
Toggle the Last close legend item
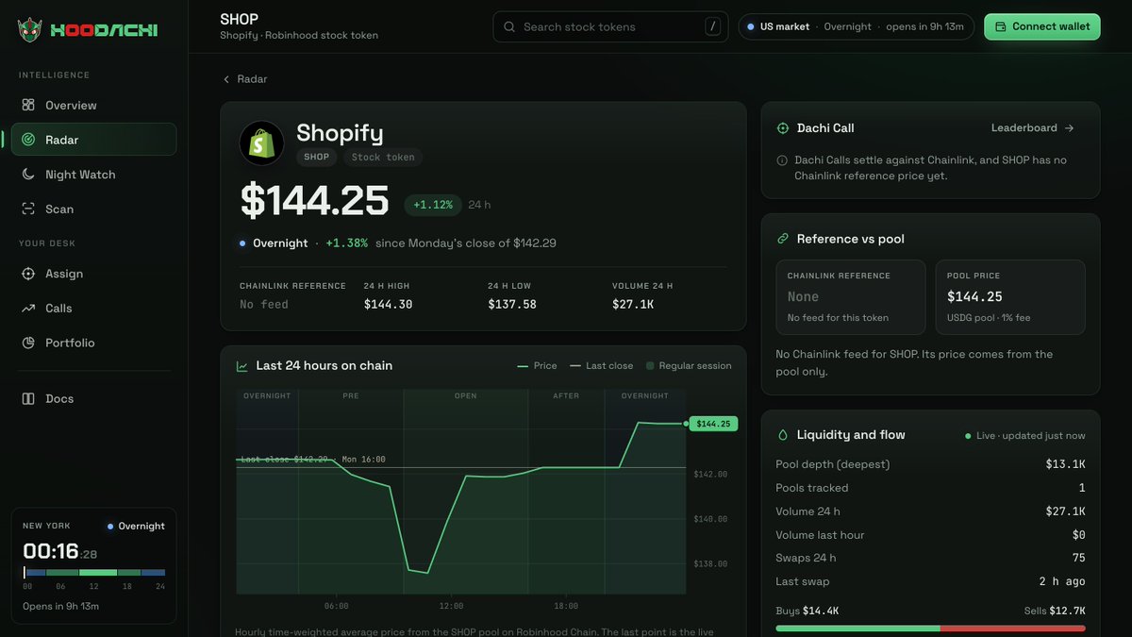(602, 366)
